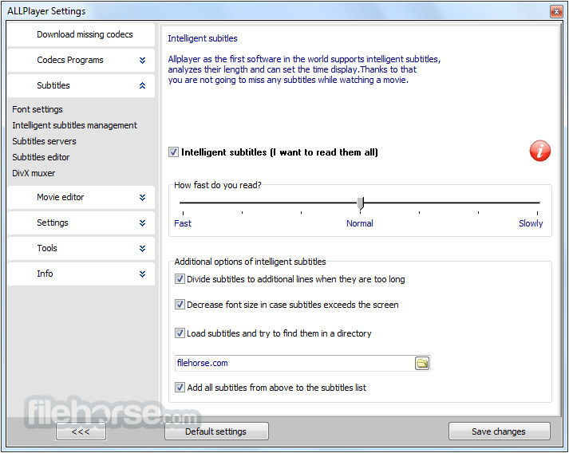The height and width of the screenshot is (453, 569).
Task: Click the subtitles directory text field
Action: [x=294, y=363]
